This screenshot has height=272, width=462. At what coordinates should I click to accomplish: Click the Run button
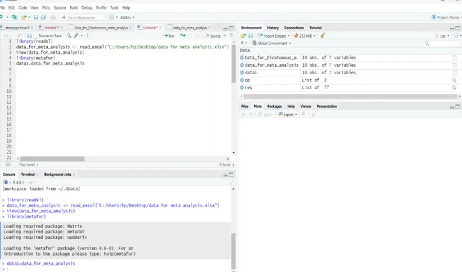tap(169, 35)
